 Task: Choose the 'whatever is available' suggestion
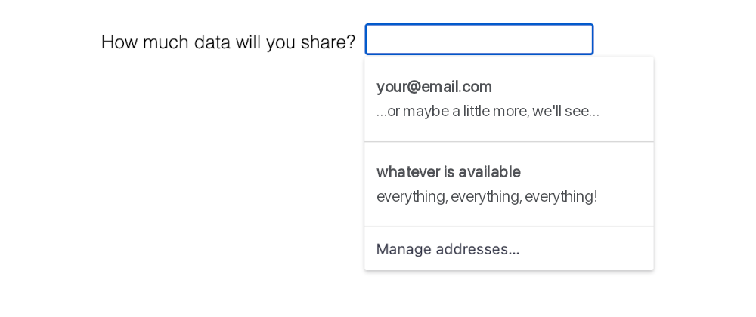(509, 184)
